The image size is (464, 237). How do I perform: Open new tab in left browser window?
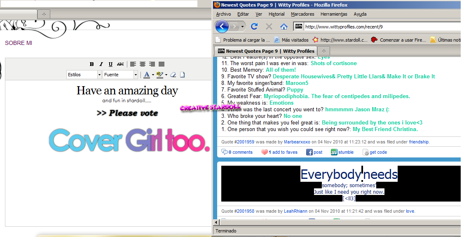click(x=44, y=14)
